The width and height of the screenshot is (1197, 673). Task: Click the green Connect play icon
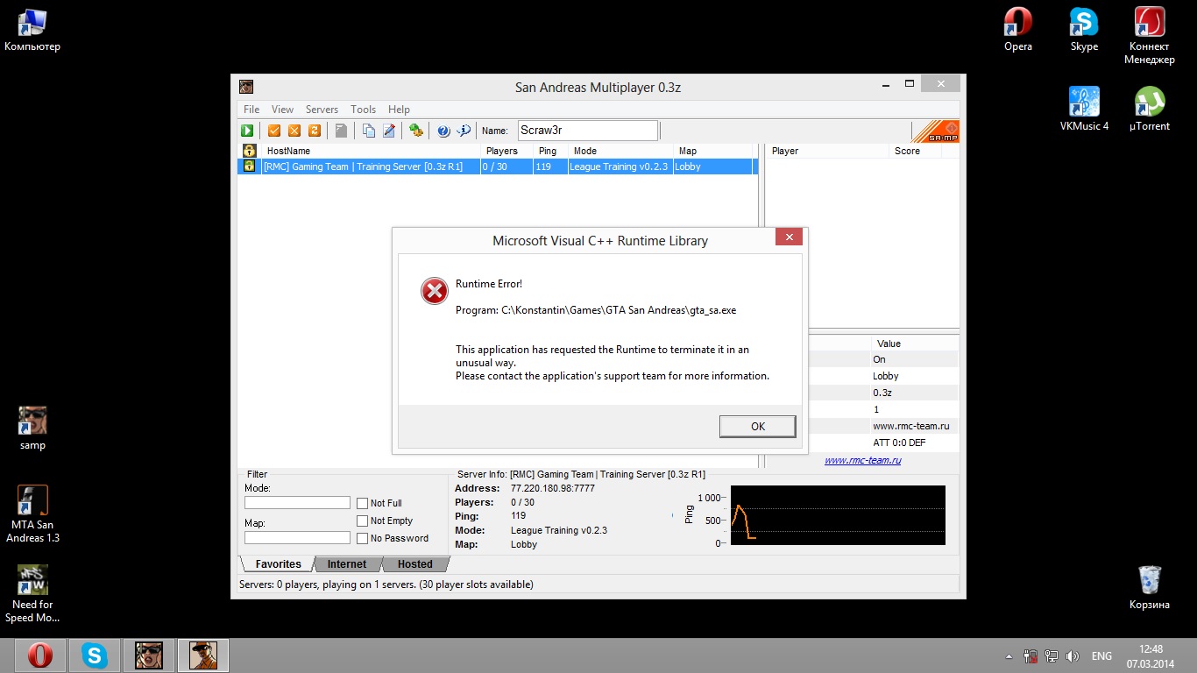pyautogui.click(x=247, y=131)
